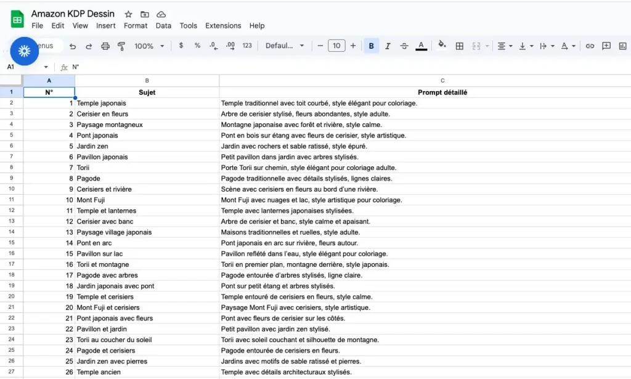Toggle italic formatting

tap(388, 46)
